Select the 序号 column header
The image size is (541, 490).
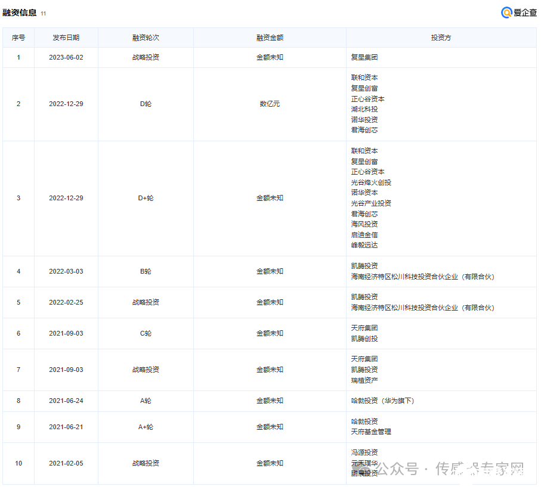pyautogui.click(x=18, y=38)
